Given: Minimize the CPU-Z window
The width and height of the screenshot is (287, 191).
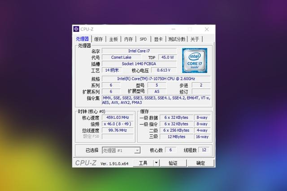Looking at the screenshot, I should pyautogui.click(x=174, y=29).
